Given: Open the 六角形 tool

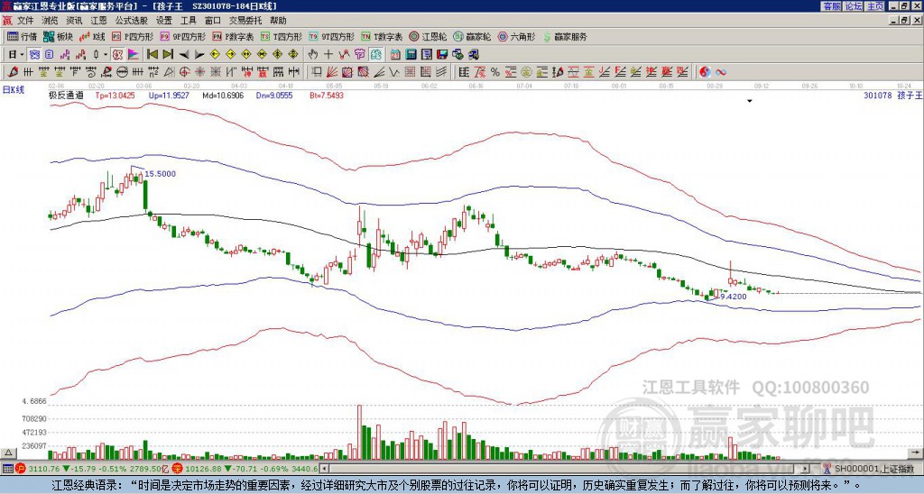Looking at the screenshot, I should [516, 36].
